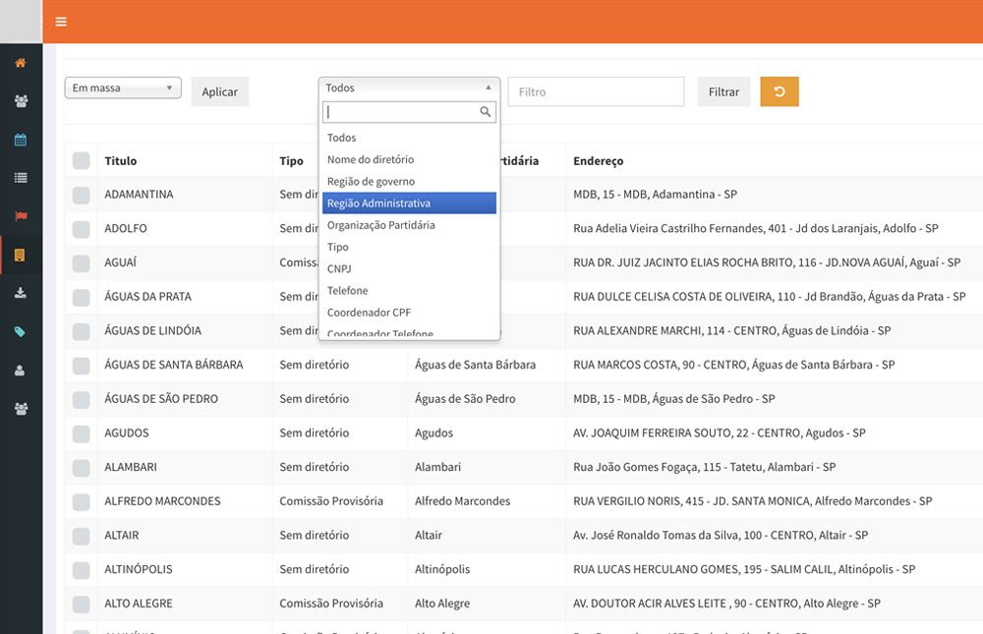The width and height of the screenshot is (983, 634).
Task: Click the Tipo column header
Action: pyautogui.click(x=292, y=160)
